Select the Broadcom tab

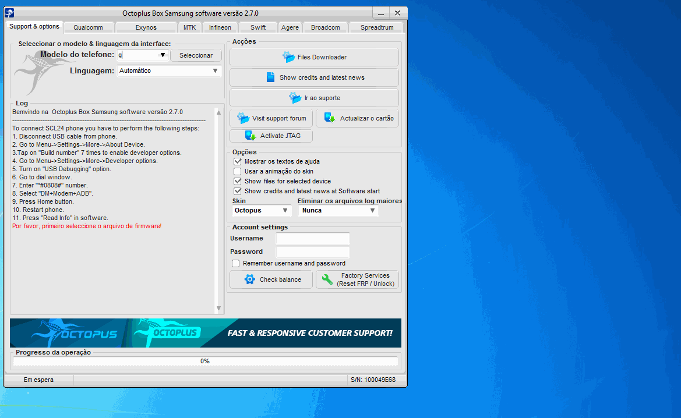tap(326, 27)
